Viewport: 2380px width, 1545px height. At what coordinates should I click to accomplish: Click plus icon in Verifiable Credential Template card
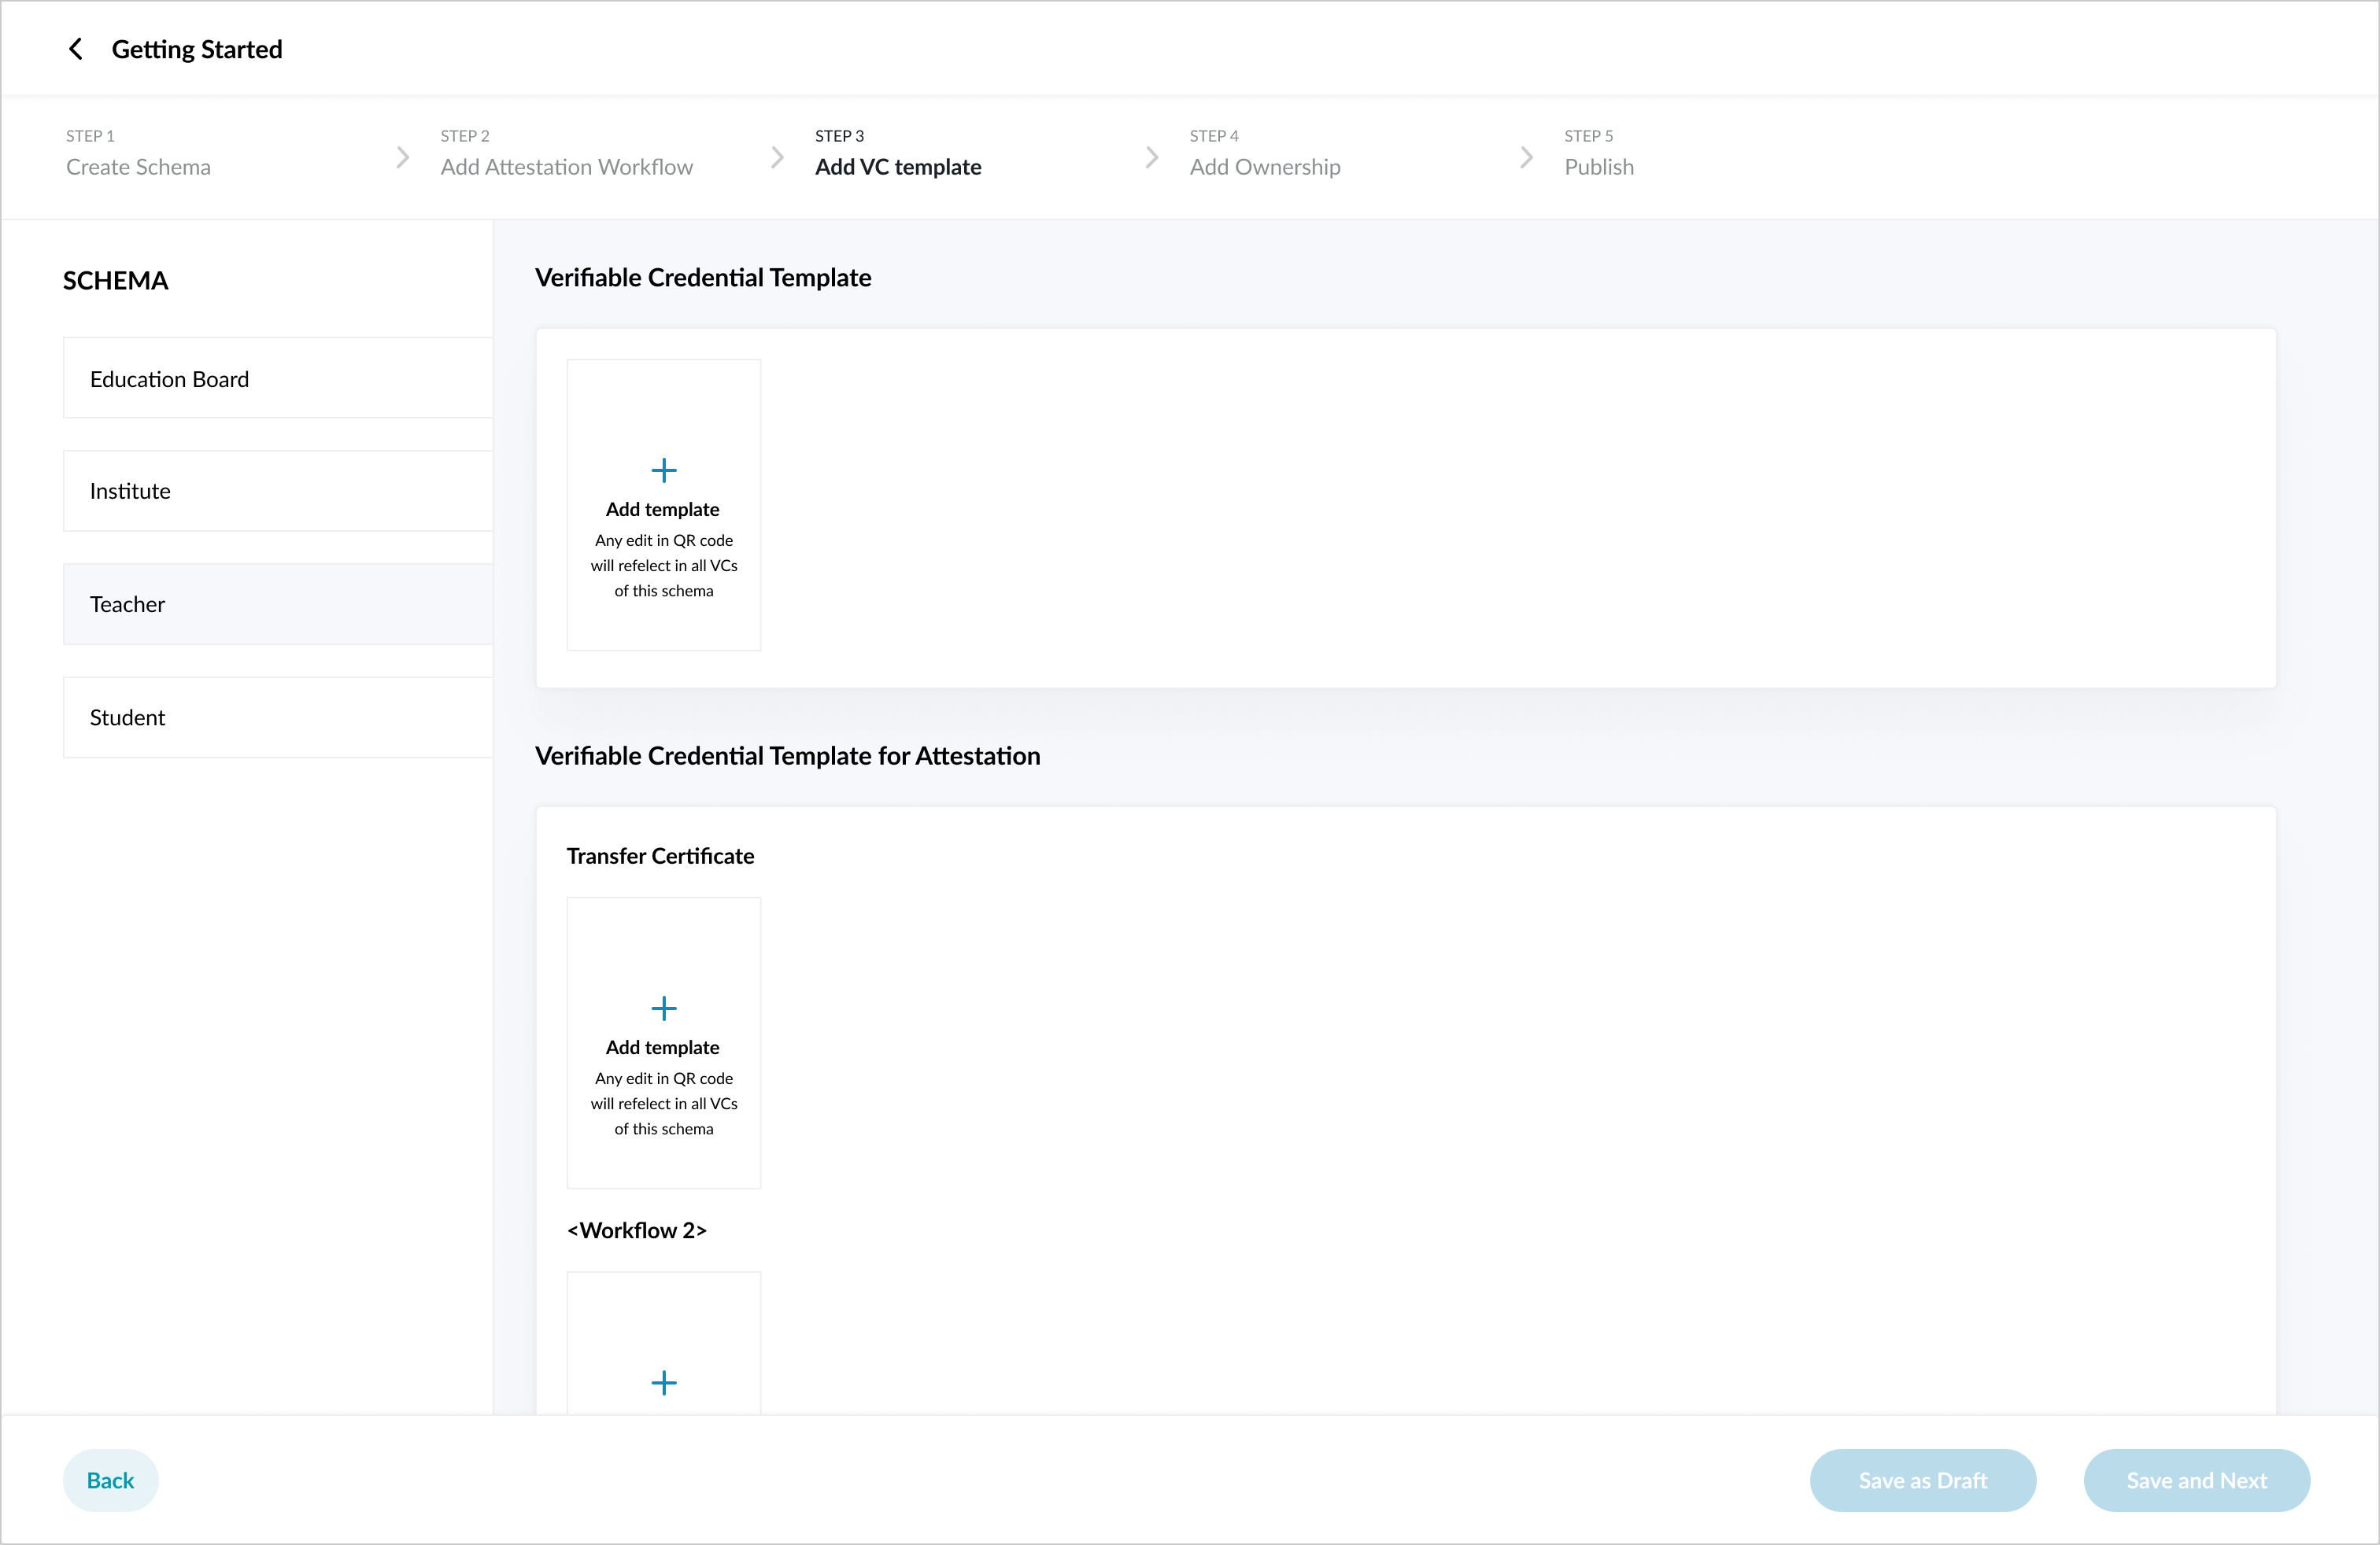pos(663,470)
